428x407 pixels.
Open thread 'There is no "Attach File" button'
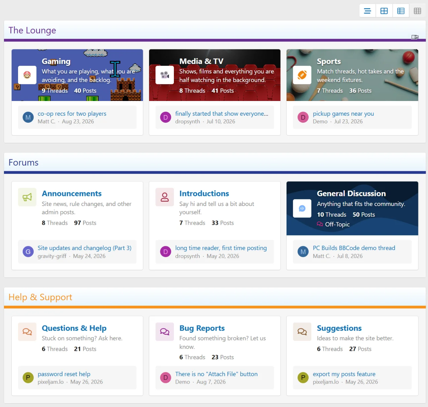(216, 374)
